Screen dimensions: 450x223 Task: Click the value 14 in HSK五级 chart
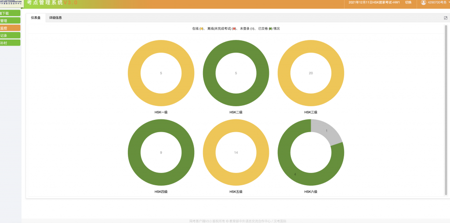236,152
